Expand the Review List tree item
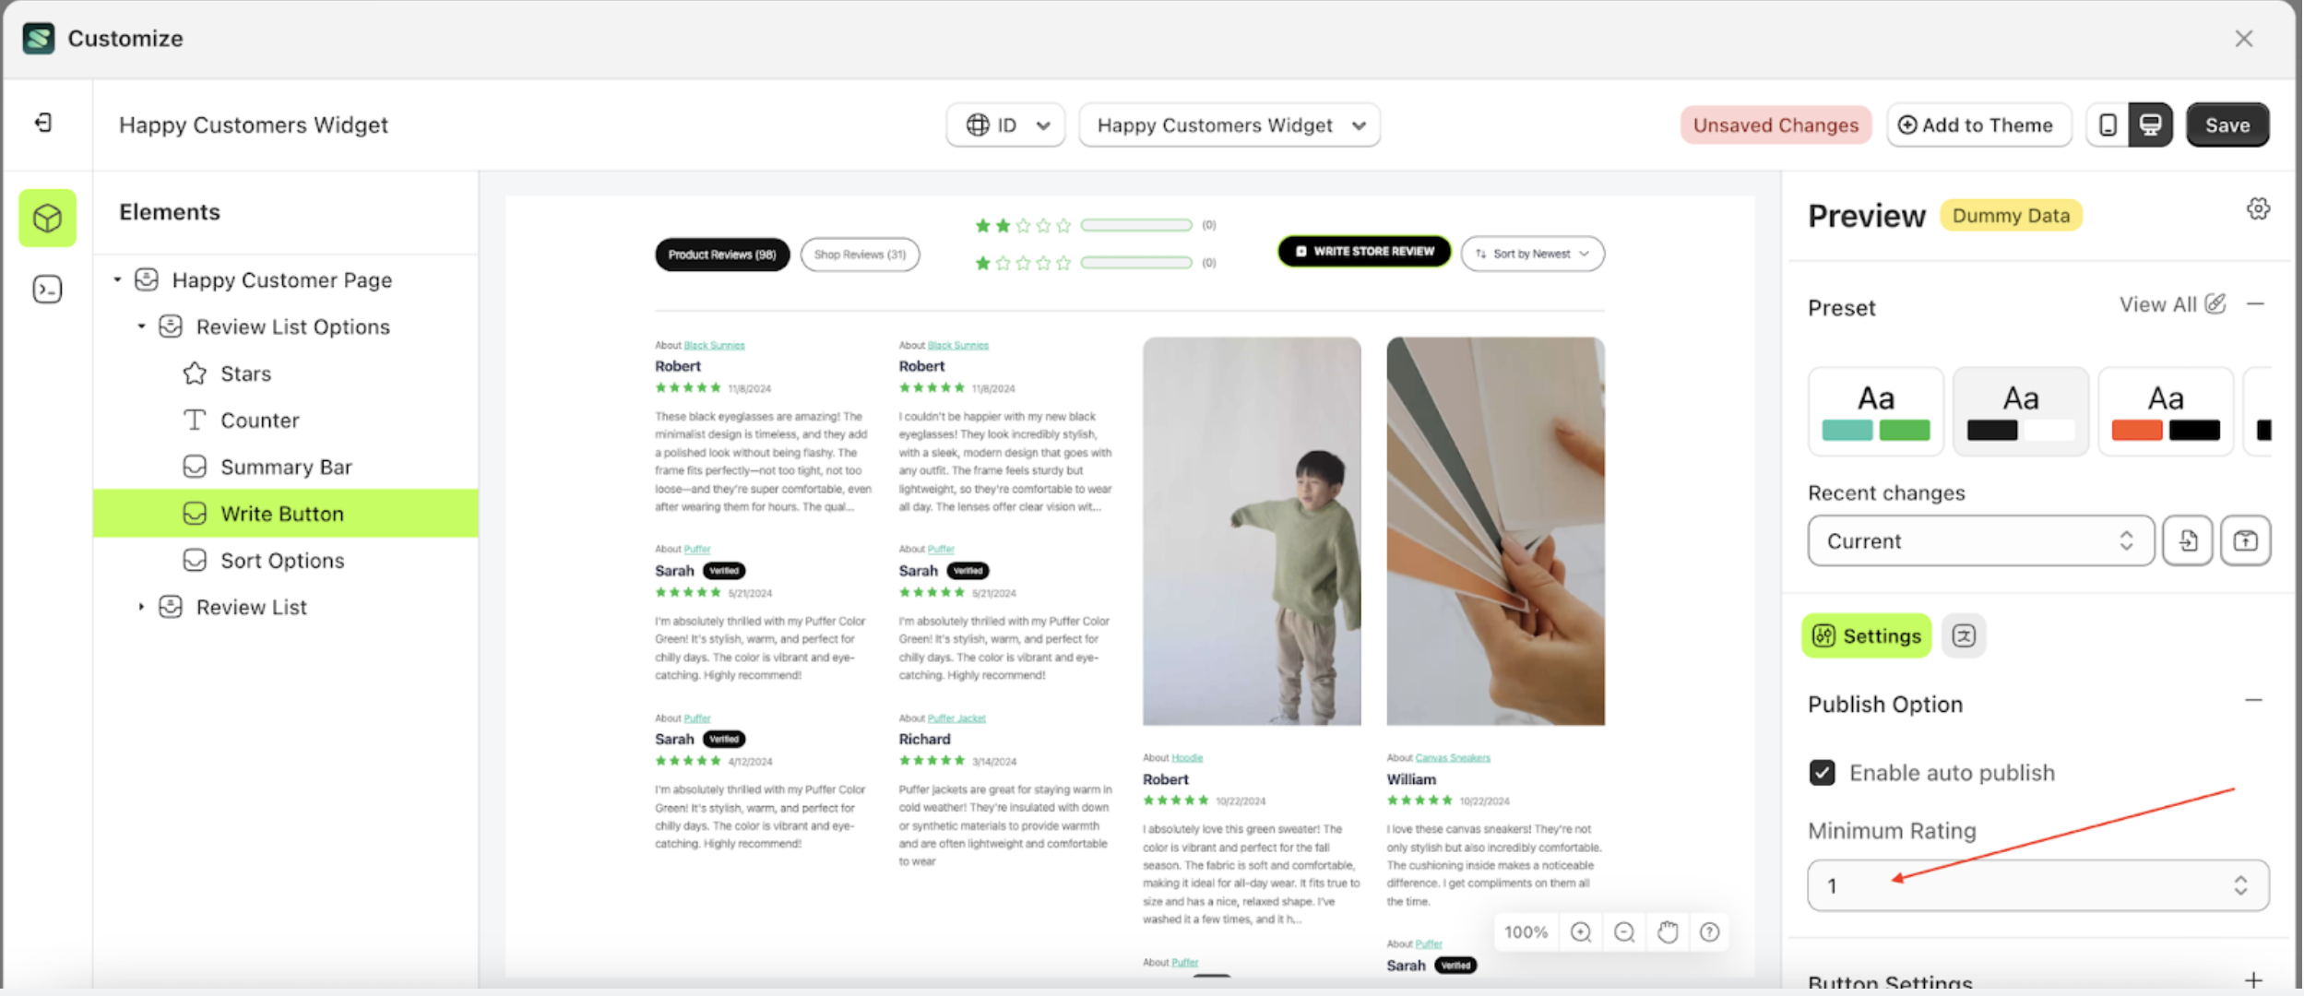2304x996 pixels. click(142, 606)
